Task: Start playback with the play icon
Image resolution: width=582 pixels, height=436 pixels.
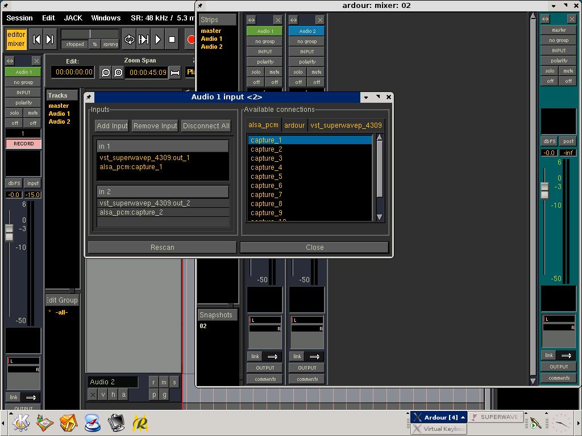Action: 157,39
